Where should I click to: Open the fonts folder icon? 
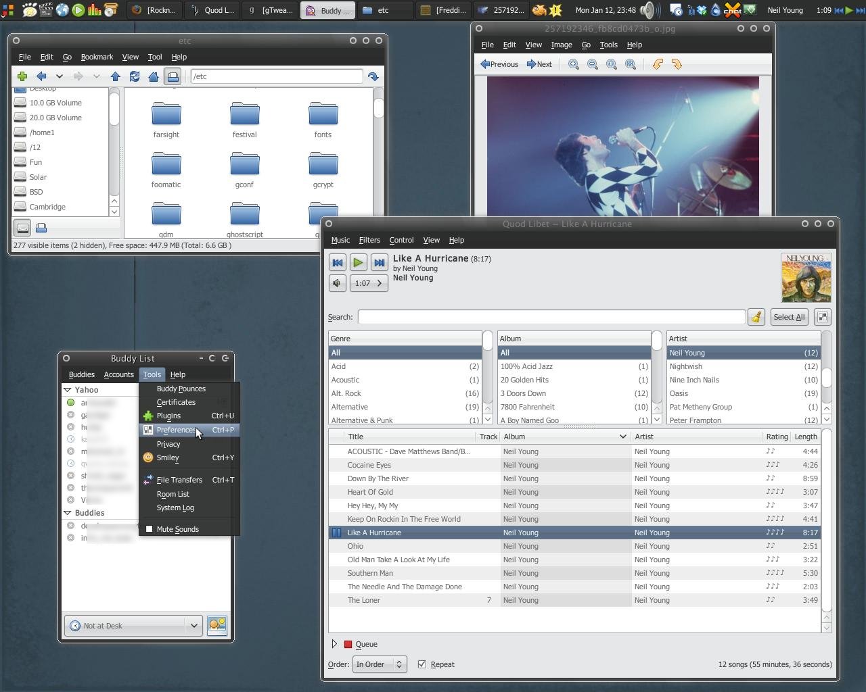[323, 114]
